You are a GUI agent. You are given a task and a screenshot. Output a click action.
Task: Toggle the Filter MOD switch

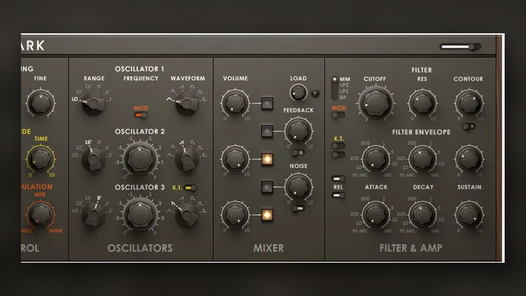tap(339, 115)
